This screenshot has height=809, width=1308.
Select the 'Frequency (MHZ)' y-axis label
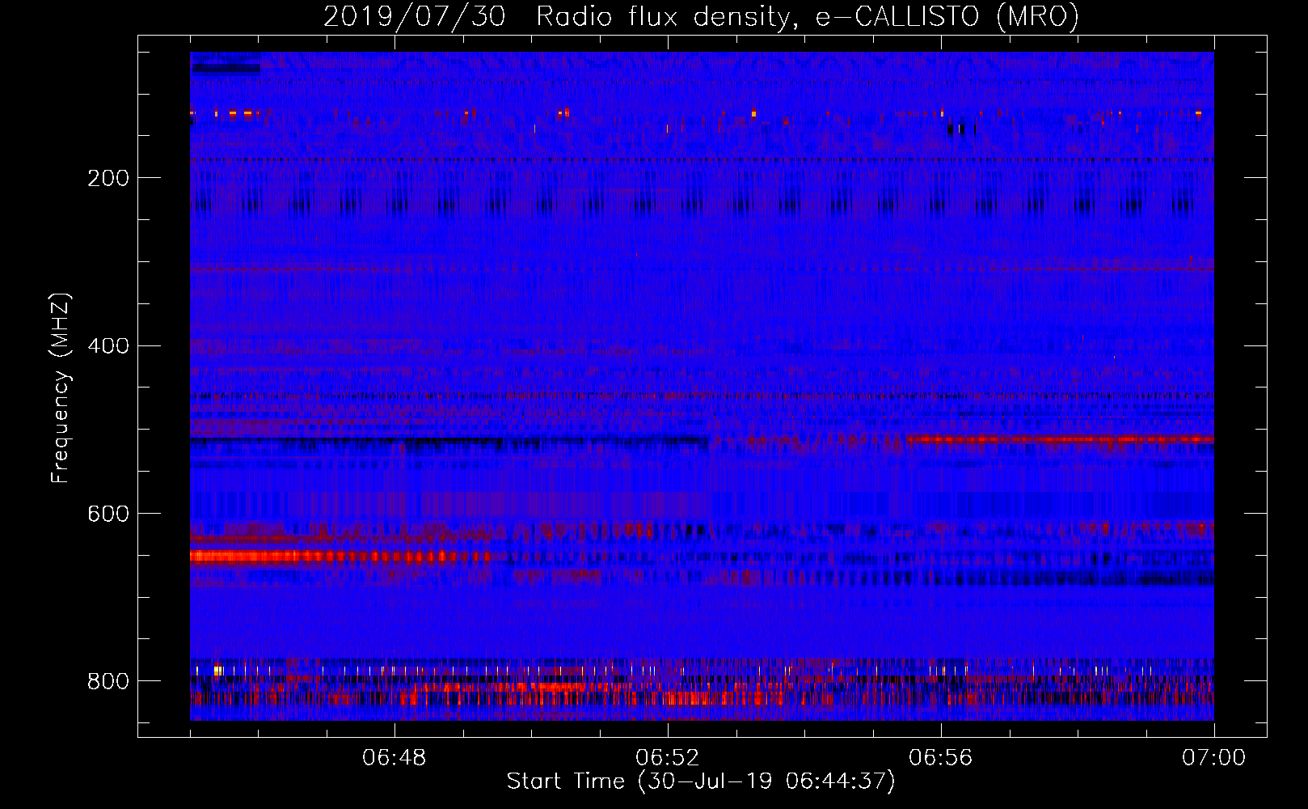[x=60, y=388]
